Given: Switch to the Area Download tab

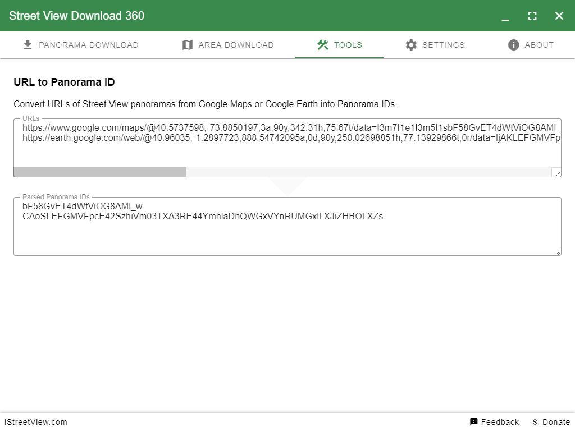Looking at the screenshot, I should [228, 45].
